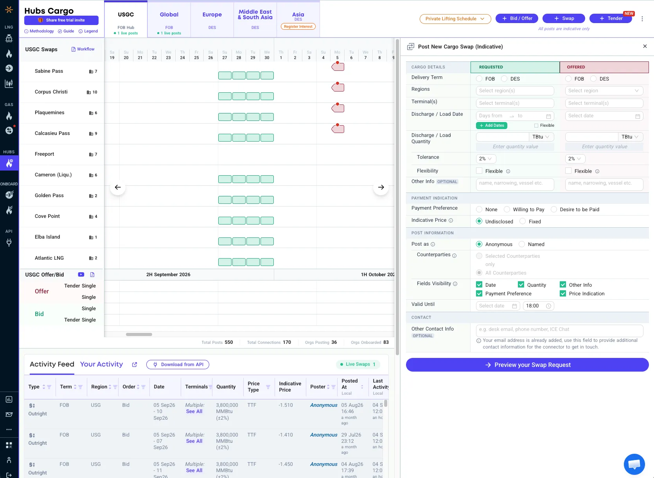The width and height of the screenshot is (654, 478).
Task: Open the LNG ship icon in sidebar
Action: tap(9, 38)
